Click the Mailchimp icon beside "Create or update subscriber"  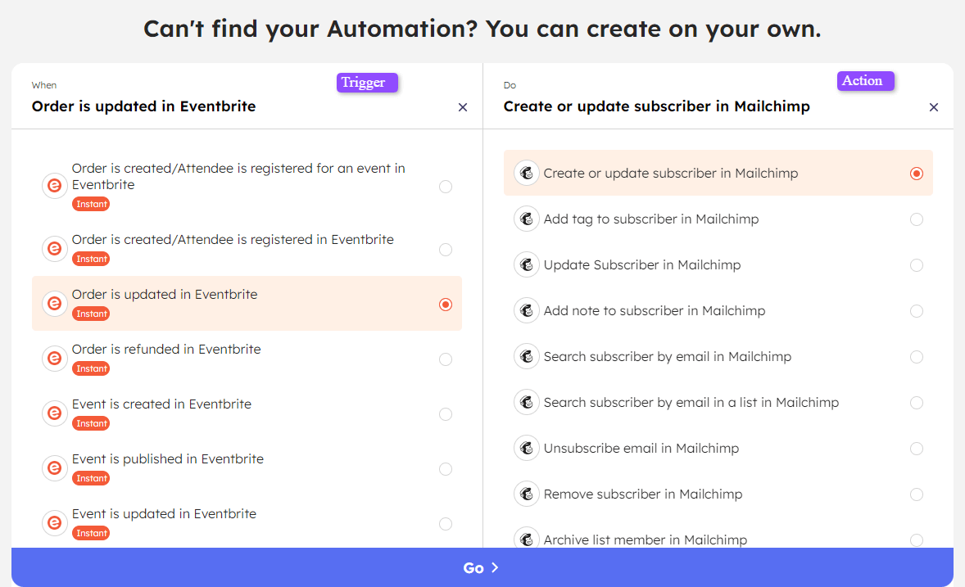527,173
